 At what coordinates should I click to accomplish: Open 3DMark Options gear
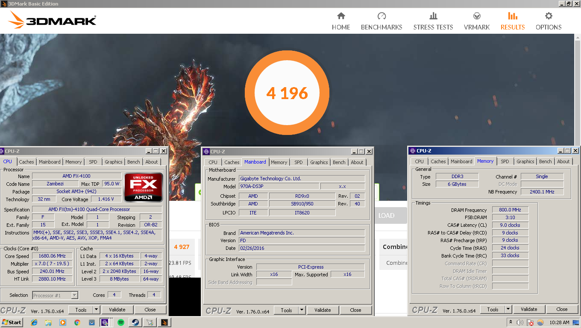(549, 21)
